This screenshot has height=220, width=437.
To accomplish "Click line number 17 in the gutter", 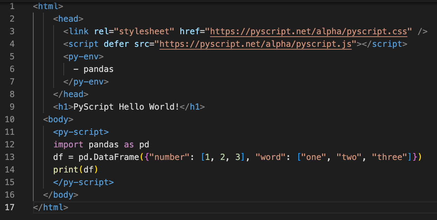I will tap(10, 207).
